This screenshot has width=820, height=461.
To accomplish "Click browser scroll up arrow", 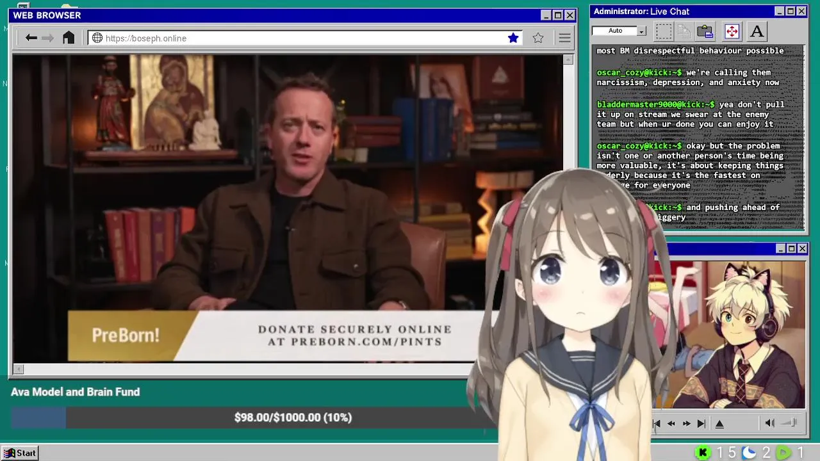I will (x=568, y=60).
